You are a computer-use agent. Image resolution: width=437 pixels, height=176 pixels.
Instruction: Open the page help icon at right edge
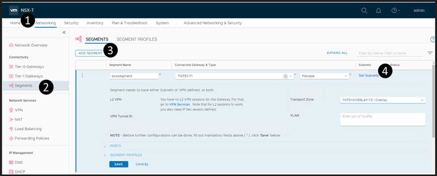coord(433,39)
